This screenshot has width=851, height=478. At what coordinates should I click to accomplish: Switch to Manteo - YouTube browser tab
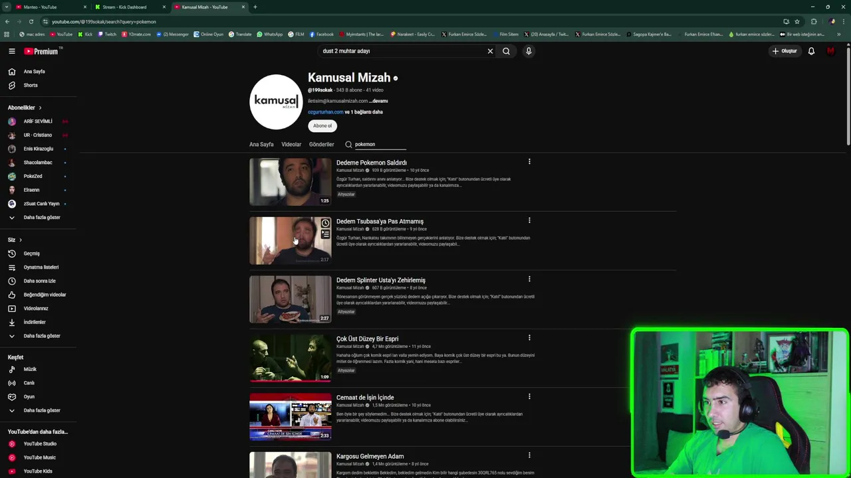point(51,7)
